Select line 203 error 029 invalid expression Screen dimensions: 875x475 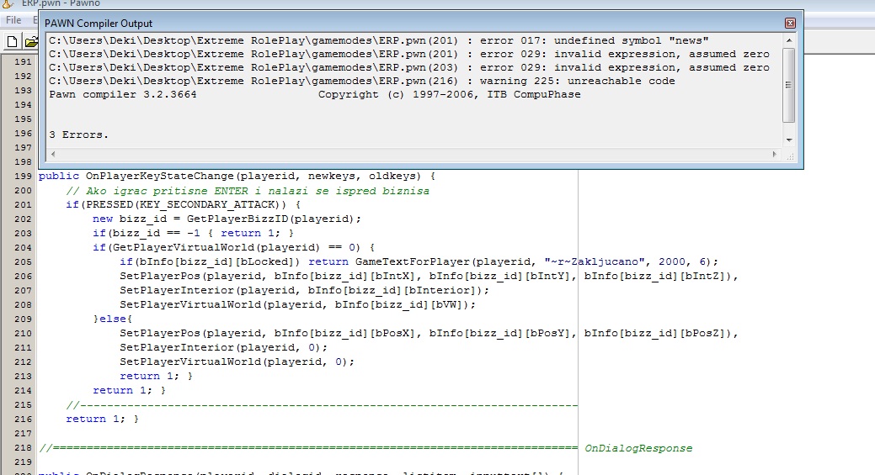tap(409, 67)
